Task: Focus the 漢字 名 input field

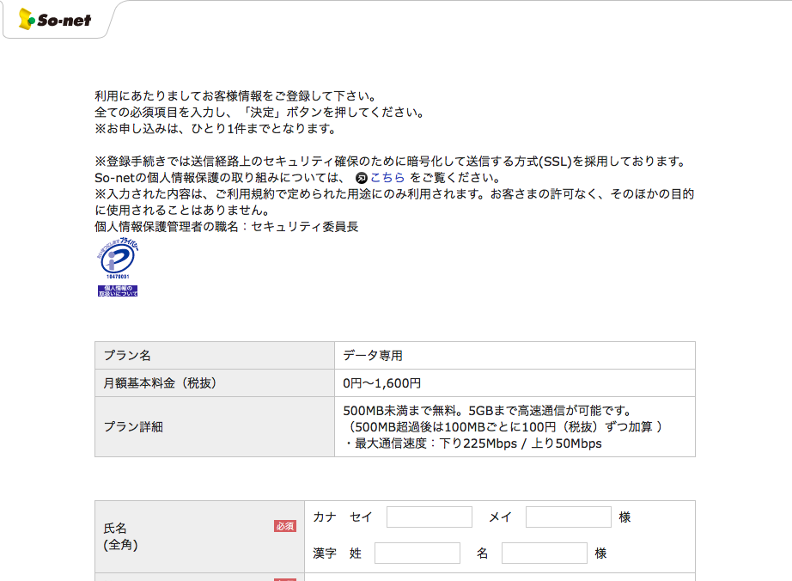Action: click(545, 553)
